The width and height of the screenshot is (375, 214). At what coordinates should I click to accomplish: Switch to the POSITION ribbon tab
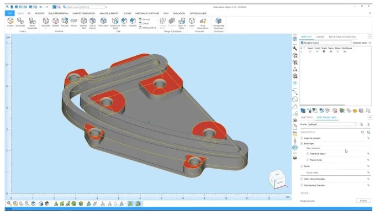point(39,13)
